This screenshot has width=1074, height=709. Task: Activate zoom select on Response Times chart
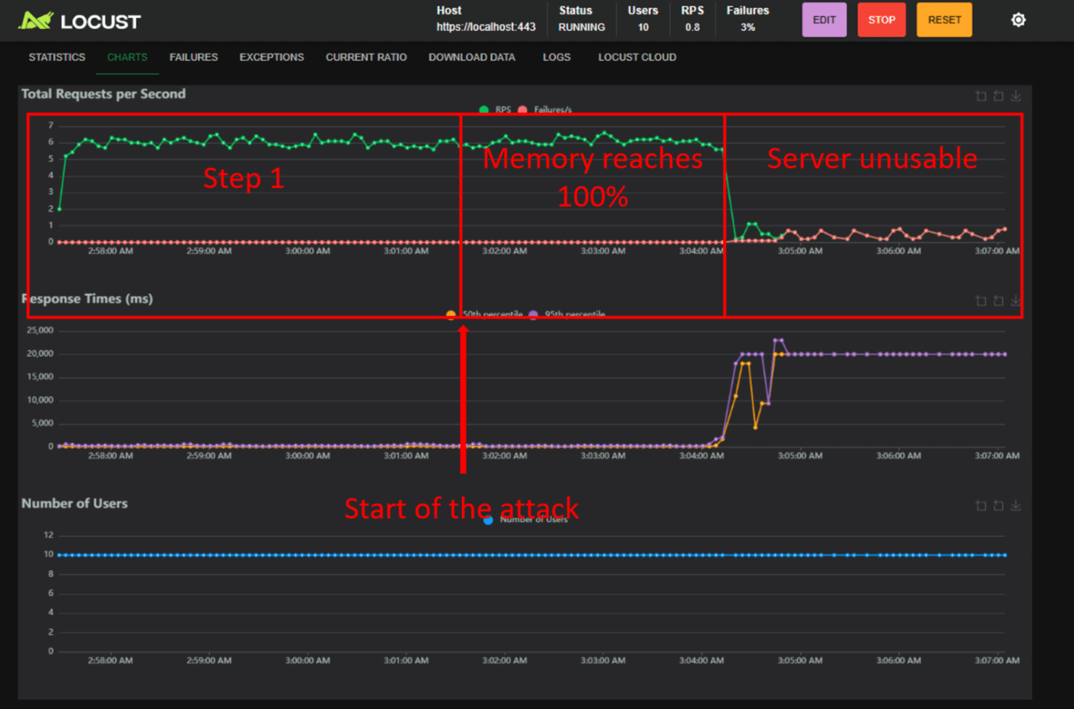981,300
